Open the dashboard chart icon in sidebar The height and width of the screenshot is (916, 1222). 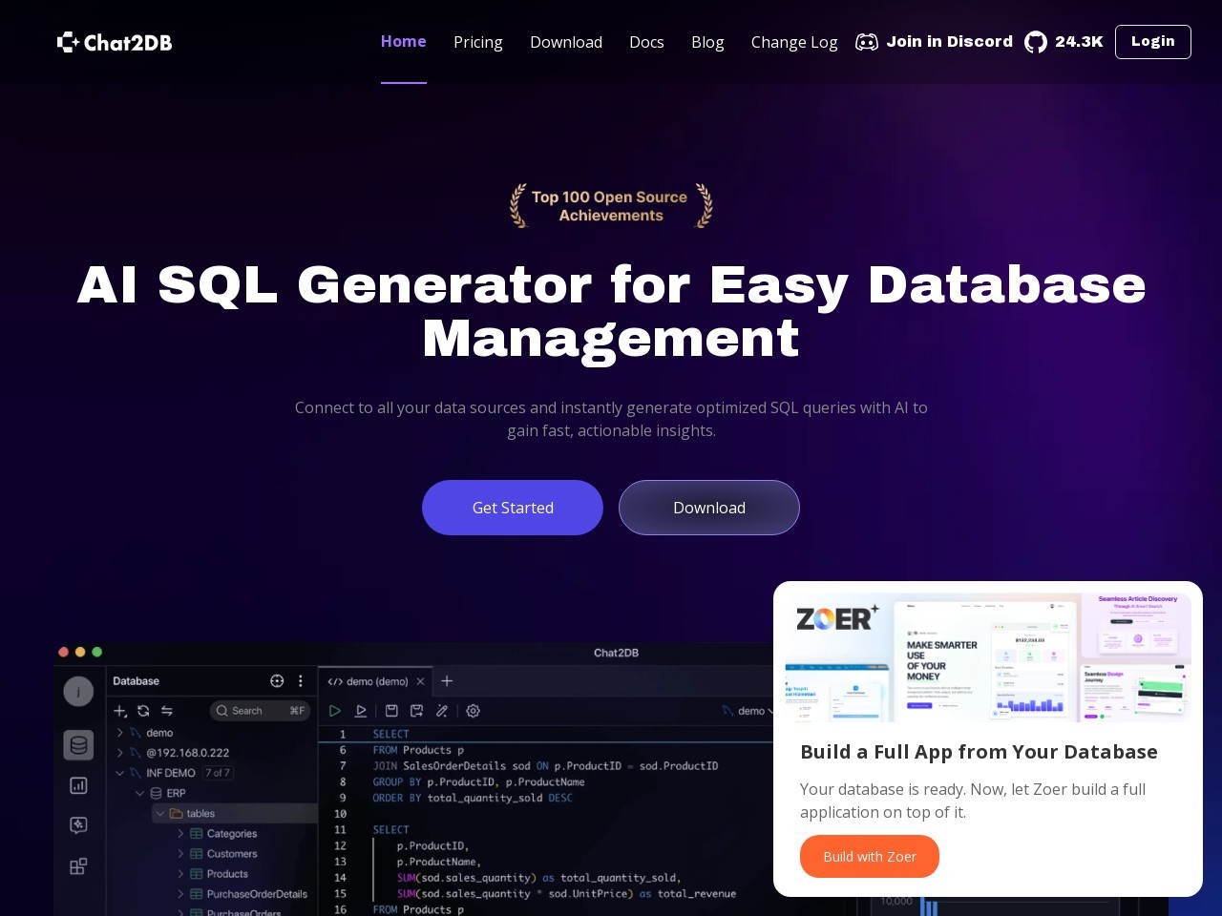(78, 785)
